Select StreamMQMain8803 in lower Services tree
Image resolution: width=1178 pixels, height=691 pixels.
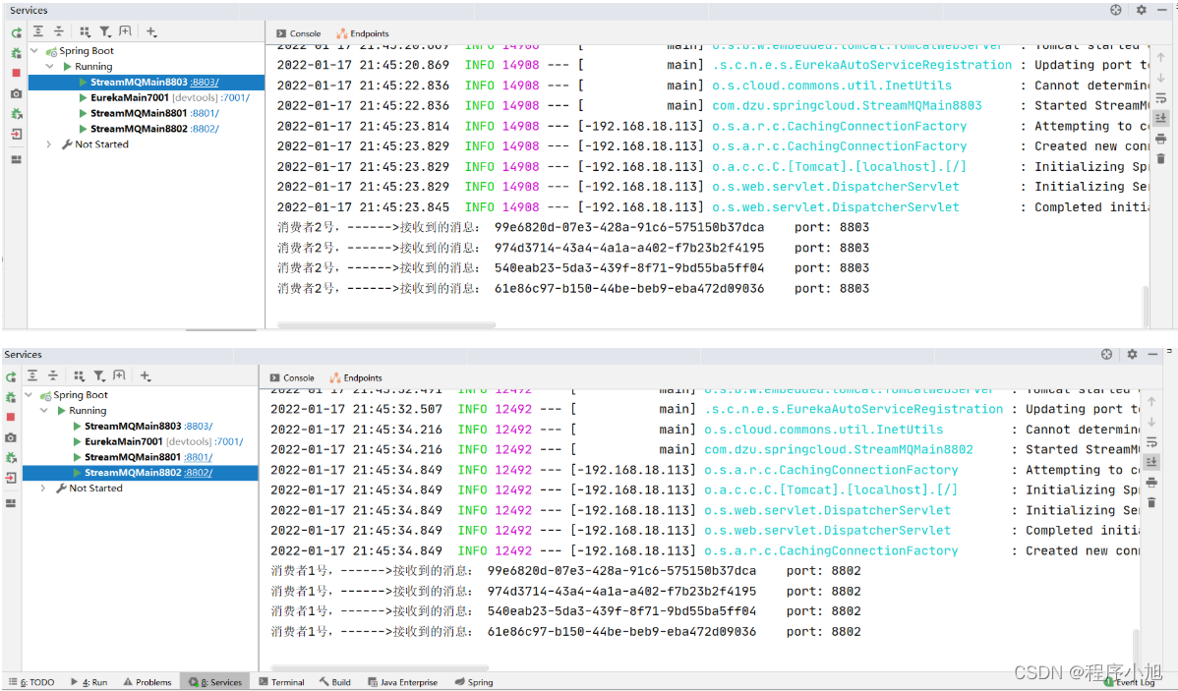pos(133,426)
